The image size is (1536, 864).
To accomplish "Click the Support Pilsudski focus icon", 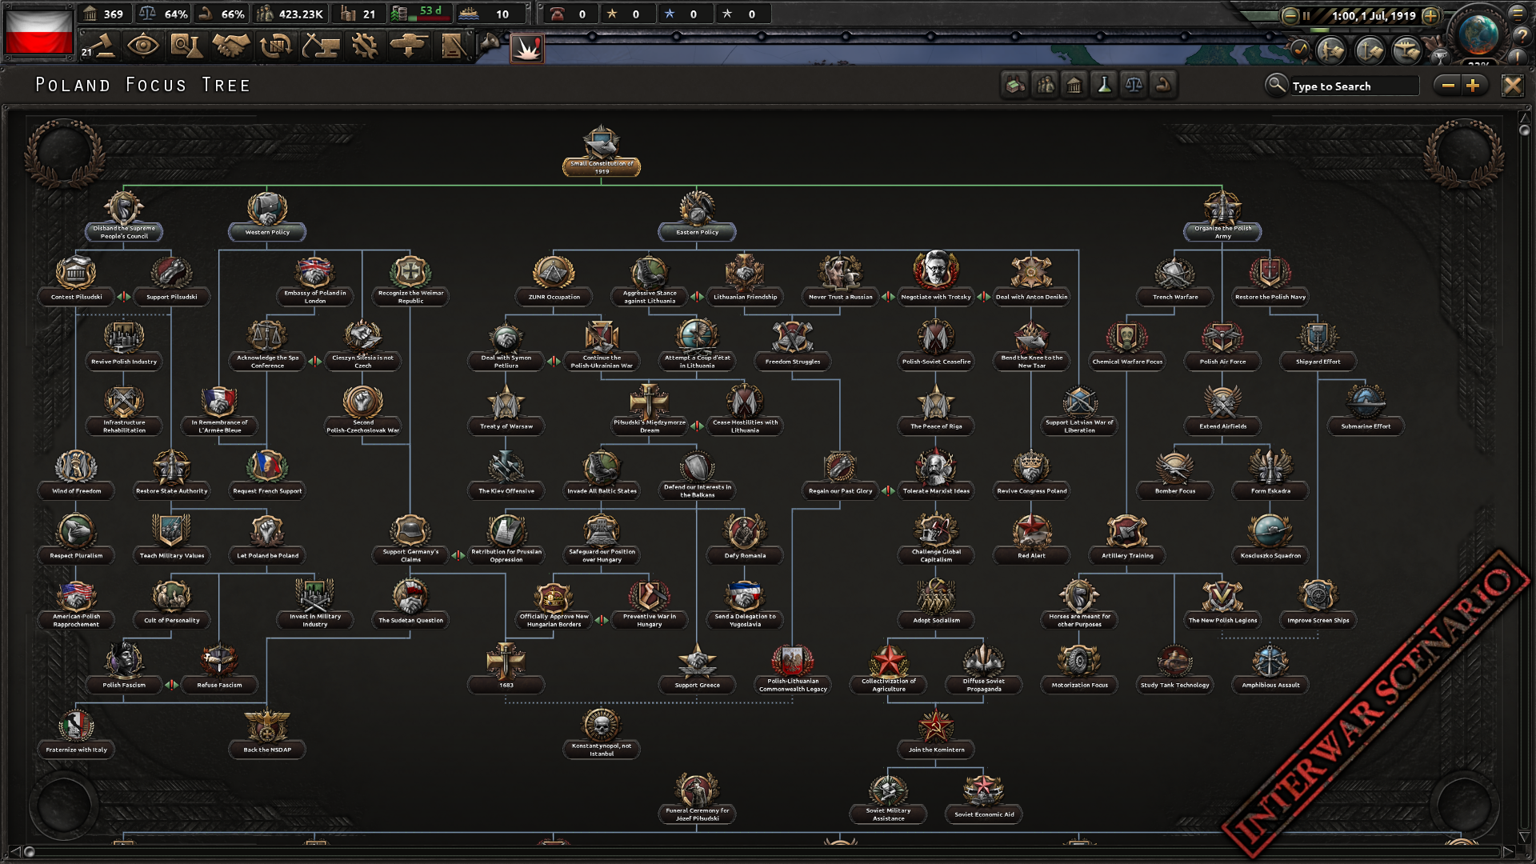I will (x=171, y=274).
